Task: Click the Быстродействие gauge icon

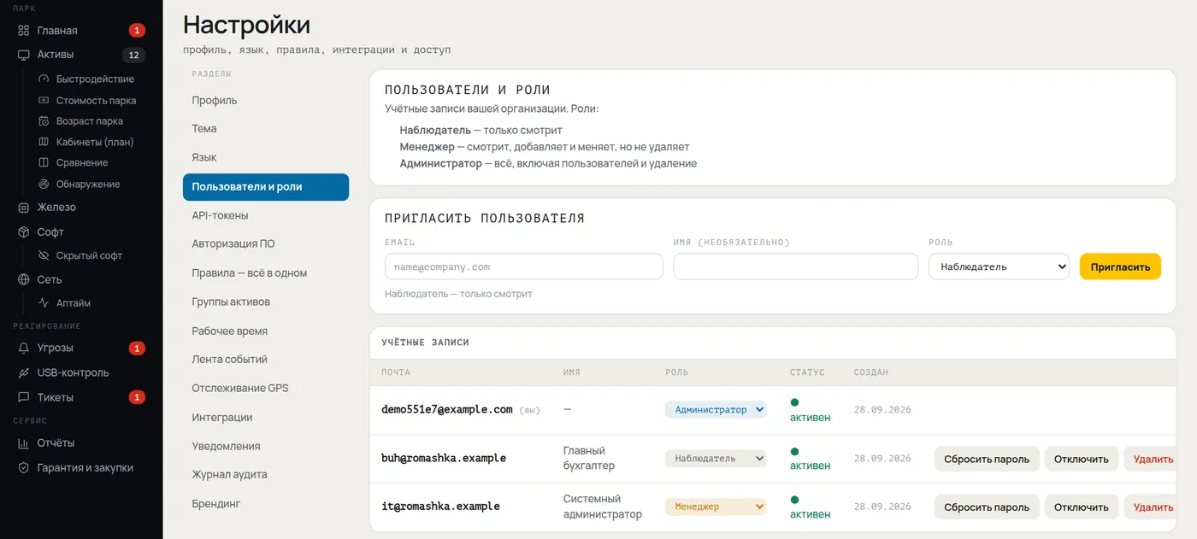Action: 44,79
